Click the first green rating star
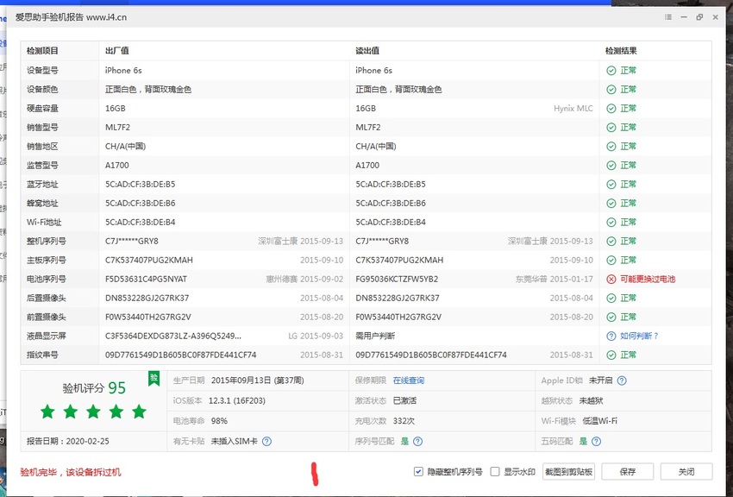 (47, 412)
